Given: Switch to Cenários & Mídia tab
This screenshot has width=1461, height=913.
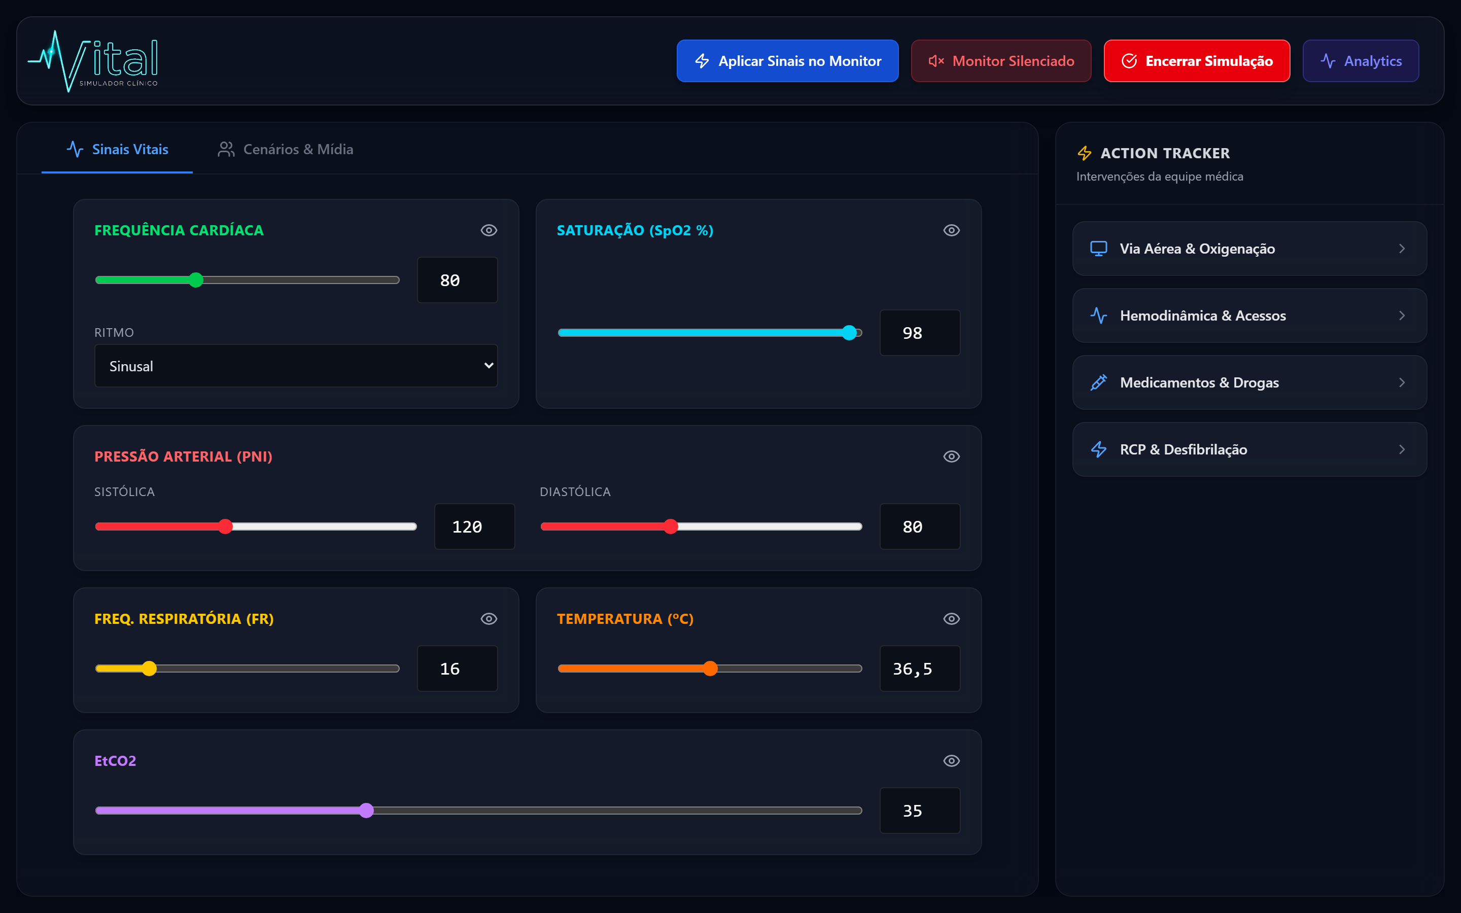Looking at the screenshot, I should (x=286, y=150).
